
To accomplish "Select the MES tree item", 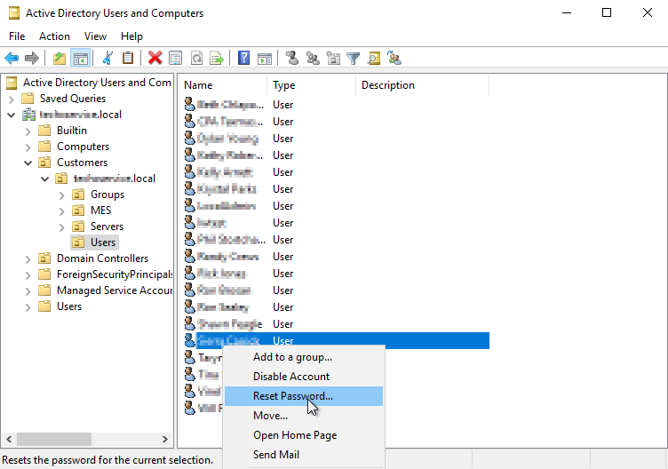I will click(101, 211).
